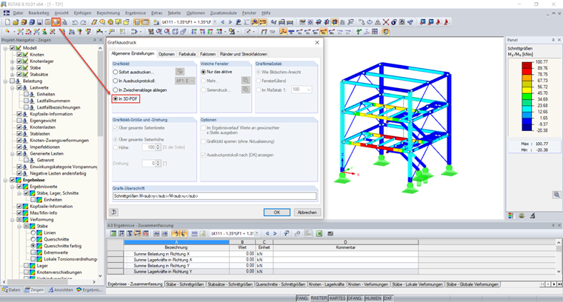The height and width of the screenshot is (302, 563).
Task: Click the Mz moment results icon
Action: (x=332, y=32)
